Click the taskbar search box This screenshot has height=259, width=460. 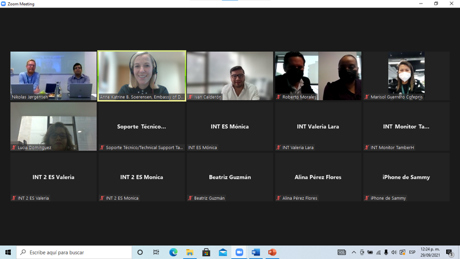[75, 252]
